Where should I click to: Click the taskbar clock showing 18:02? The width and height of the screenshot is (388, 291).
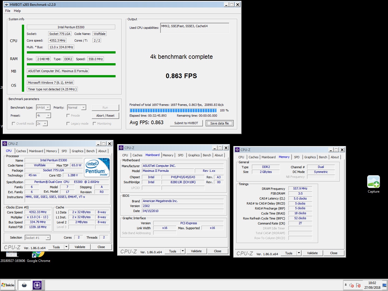pyautogui.click(x=372, y=285)
